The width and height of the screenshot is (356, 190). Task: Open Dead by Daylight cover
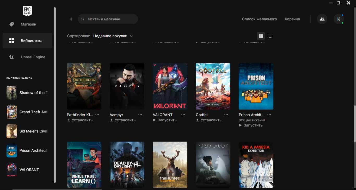(127, 164)
